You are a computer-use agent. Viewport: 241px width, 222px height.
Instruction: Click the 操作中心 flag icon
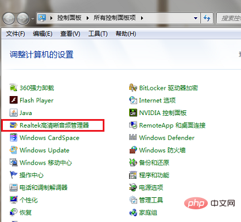(x=14, y=175)
